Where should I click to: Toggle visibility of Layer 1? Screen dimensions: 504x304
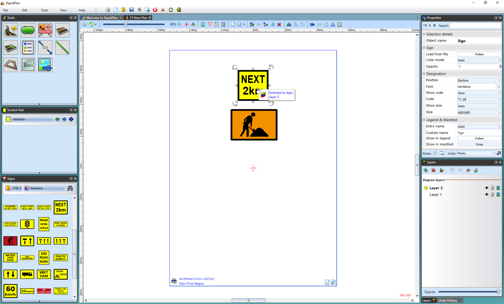[486, 194]
